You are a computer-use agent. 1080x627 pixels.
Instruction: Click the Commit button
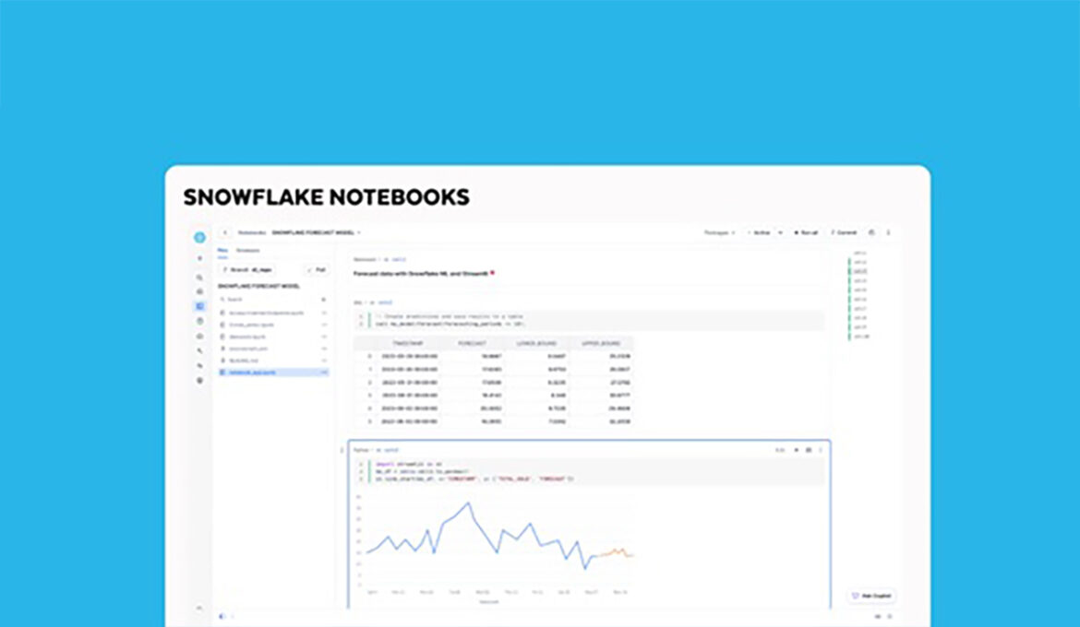pyautogui.click(x=843, y=232)
